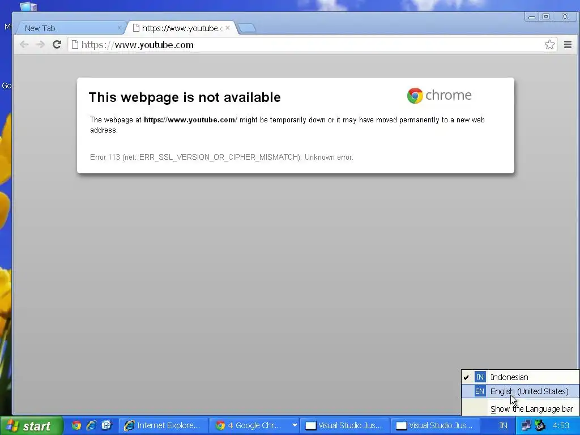Click the bold https://www.youtube.com/ text
The height and width of the screenshot is (435, 580).
click(190, 120)
